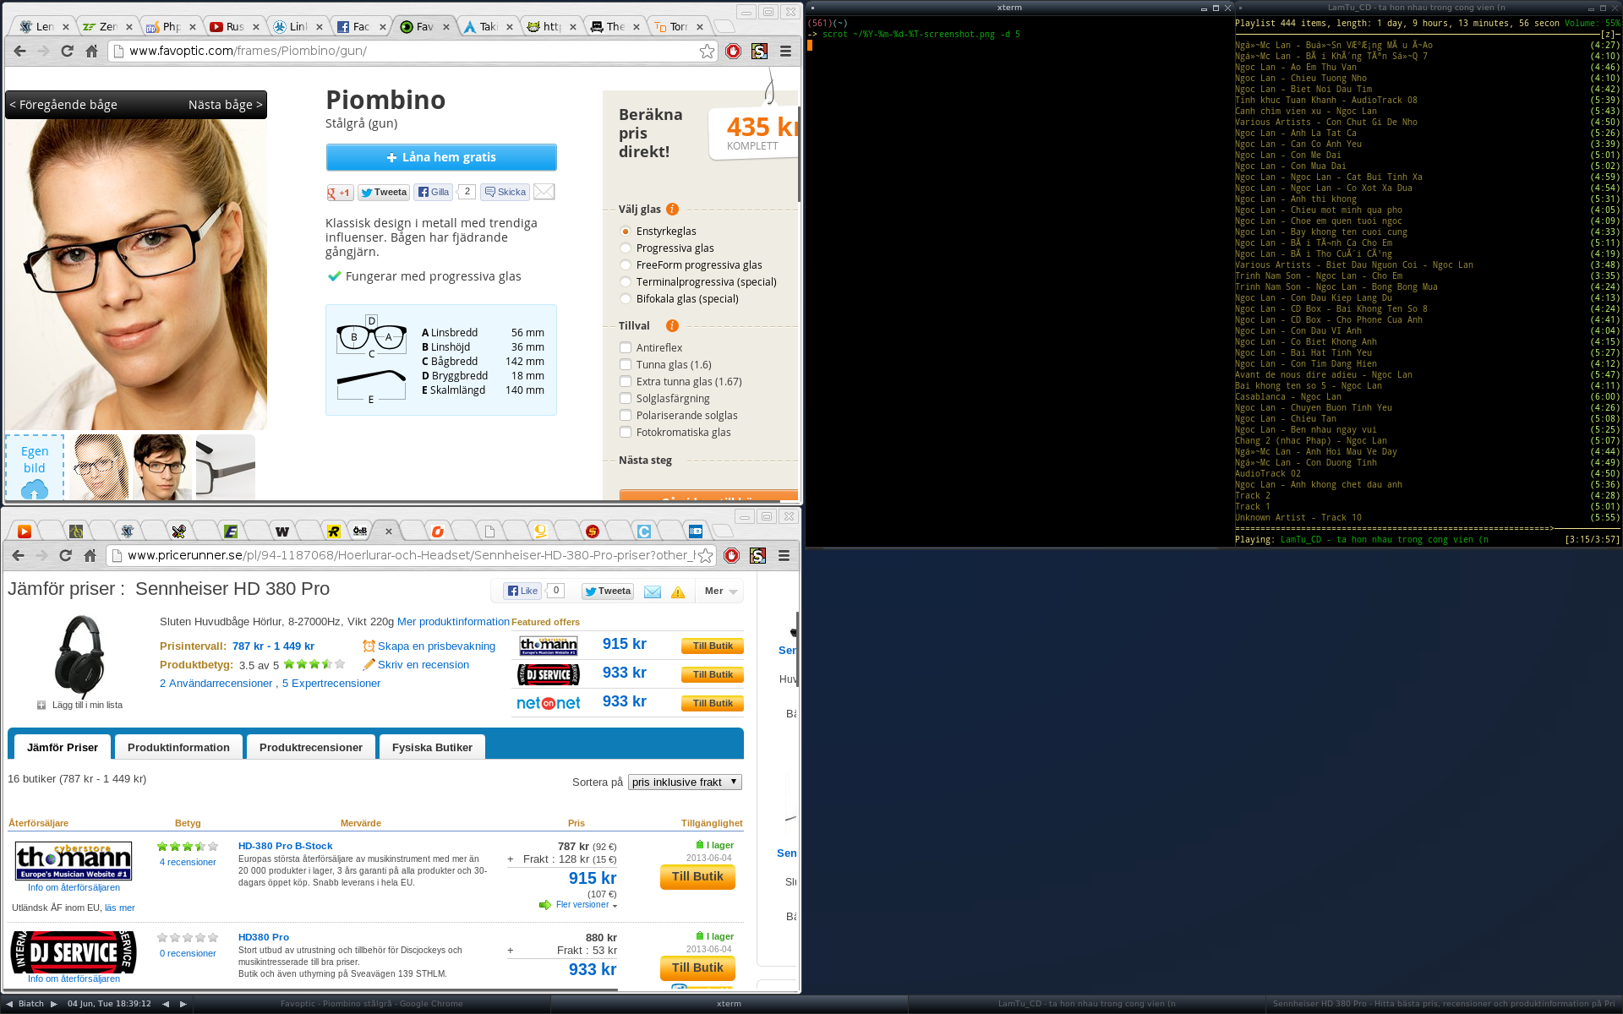
Task: Open the S extension icon in favoptic window
Action: [x=759, y=51]
